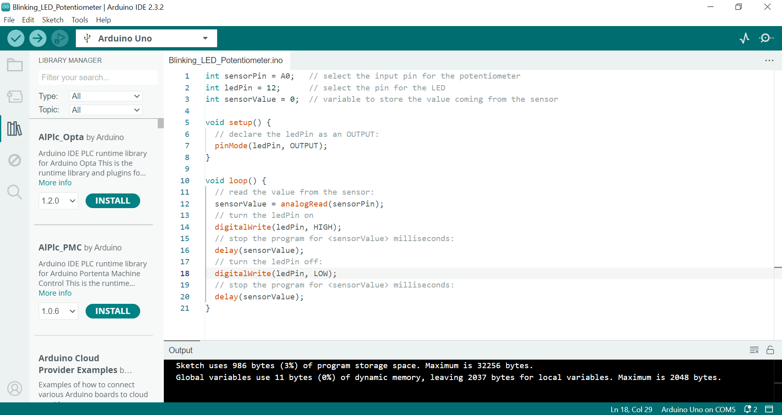Upload the sketch with the arrow button

(x=37, y=38)
